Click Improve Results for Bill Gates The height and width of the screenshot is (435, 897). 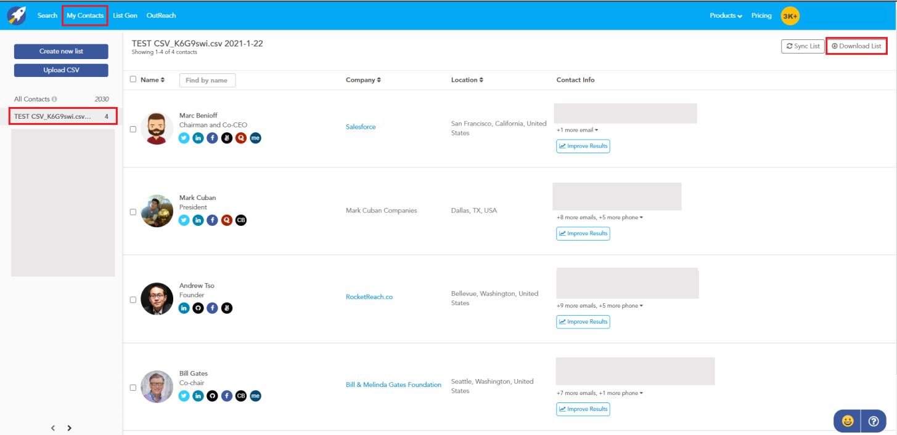[583, 409]
